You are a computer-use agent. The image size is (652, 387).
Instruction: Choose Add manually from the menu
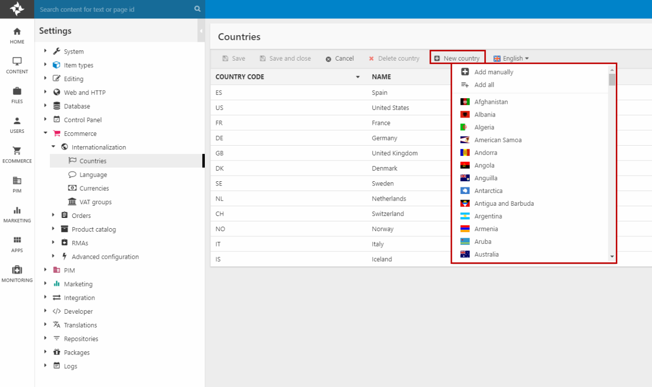(493, 72)
